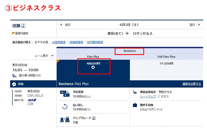Image resolution: width=207 pixels, height=128 pixels.
Task: Select the 517,050円 Full Flex Plus radio
Action: coord(166,67)
